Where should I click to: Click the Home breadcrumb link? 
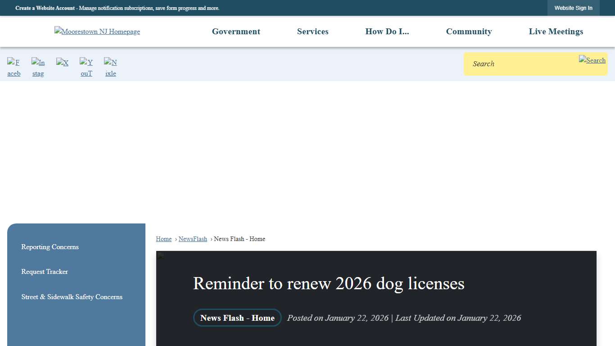163,239
